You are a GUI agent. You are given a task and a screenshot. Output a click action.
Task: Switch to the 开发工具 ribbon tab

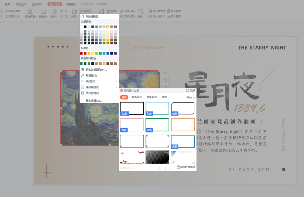21,4
